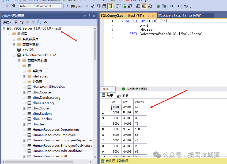This screenshot has height=164, width=227.
Task: Open the 100 % zoom dropdown
Action: point(114,89)
